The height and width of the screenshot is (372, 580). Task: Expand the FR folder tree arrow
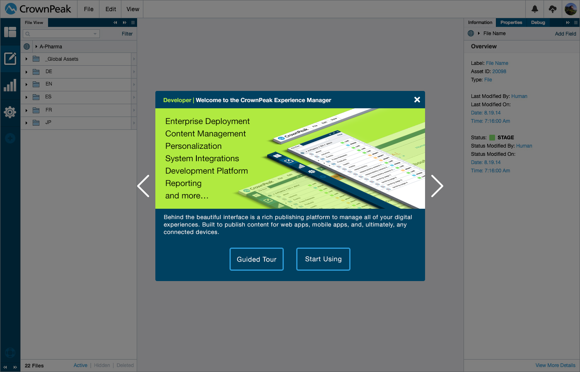coord(26,110)
